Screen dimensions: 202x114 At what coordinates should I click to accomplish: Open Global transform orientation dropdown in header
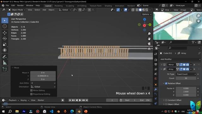tap(65, 10)
